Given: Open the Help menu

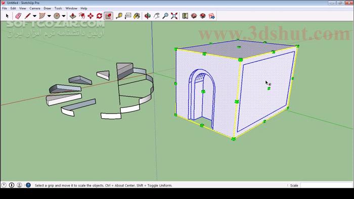Looking at the screenshot, I should [84, 9].
